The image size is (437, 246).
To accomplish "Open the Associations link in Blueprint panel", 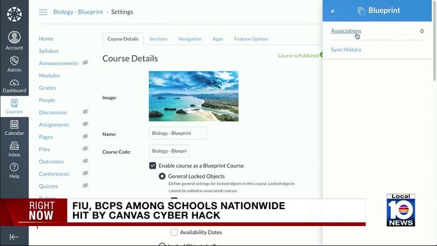I will click(x=346, y=31).
